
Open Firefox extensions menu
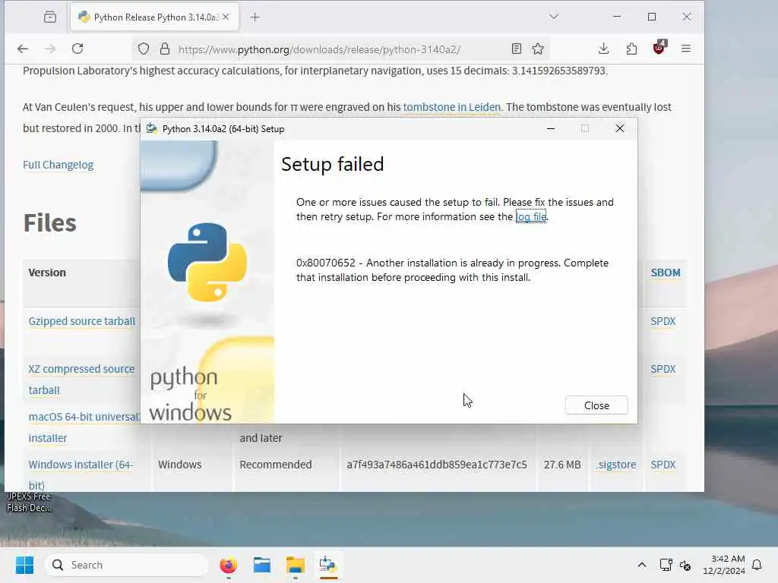[x=631, y=49]
